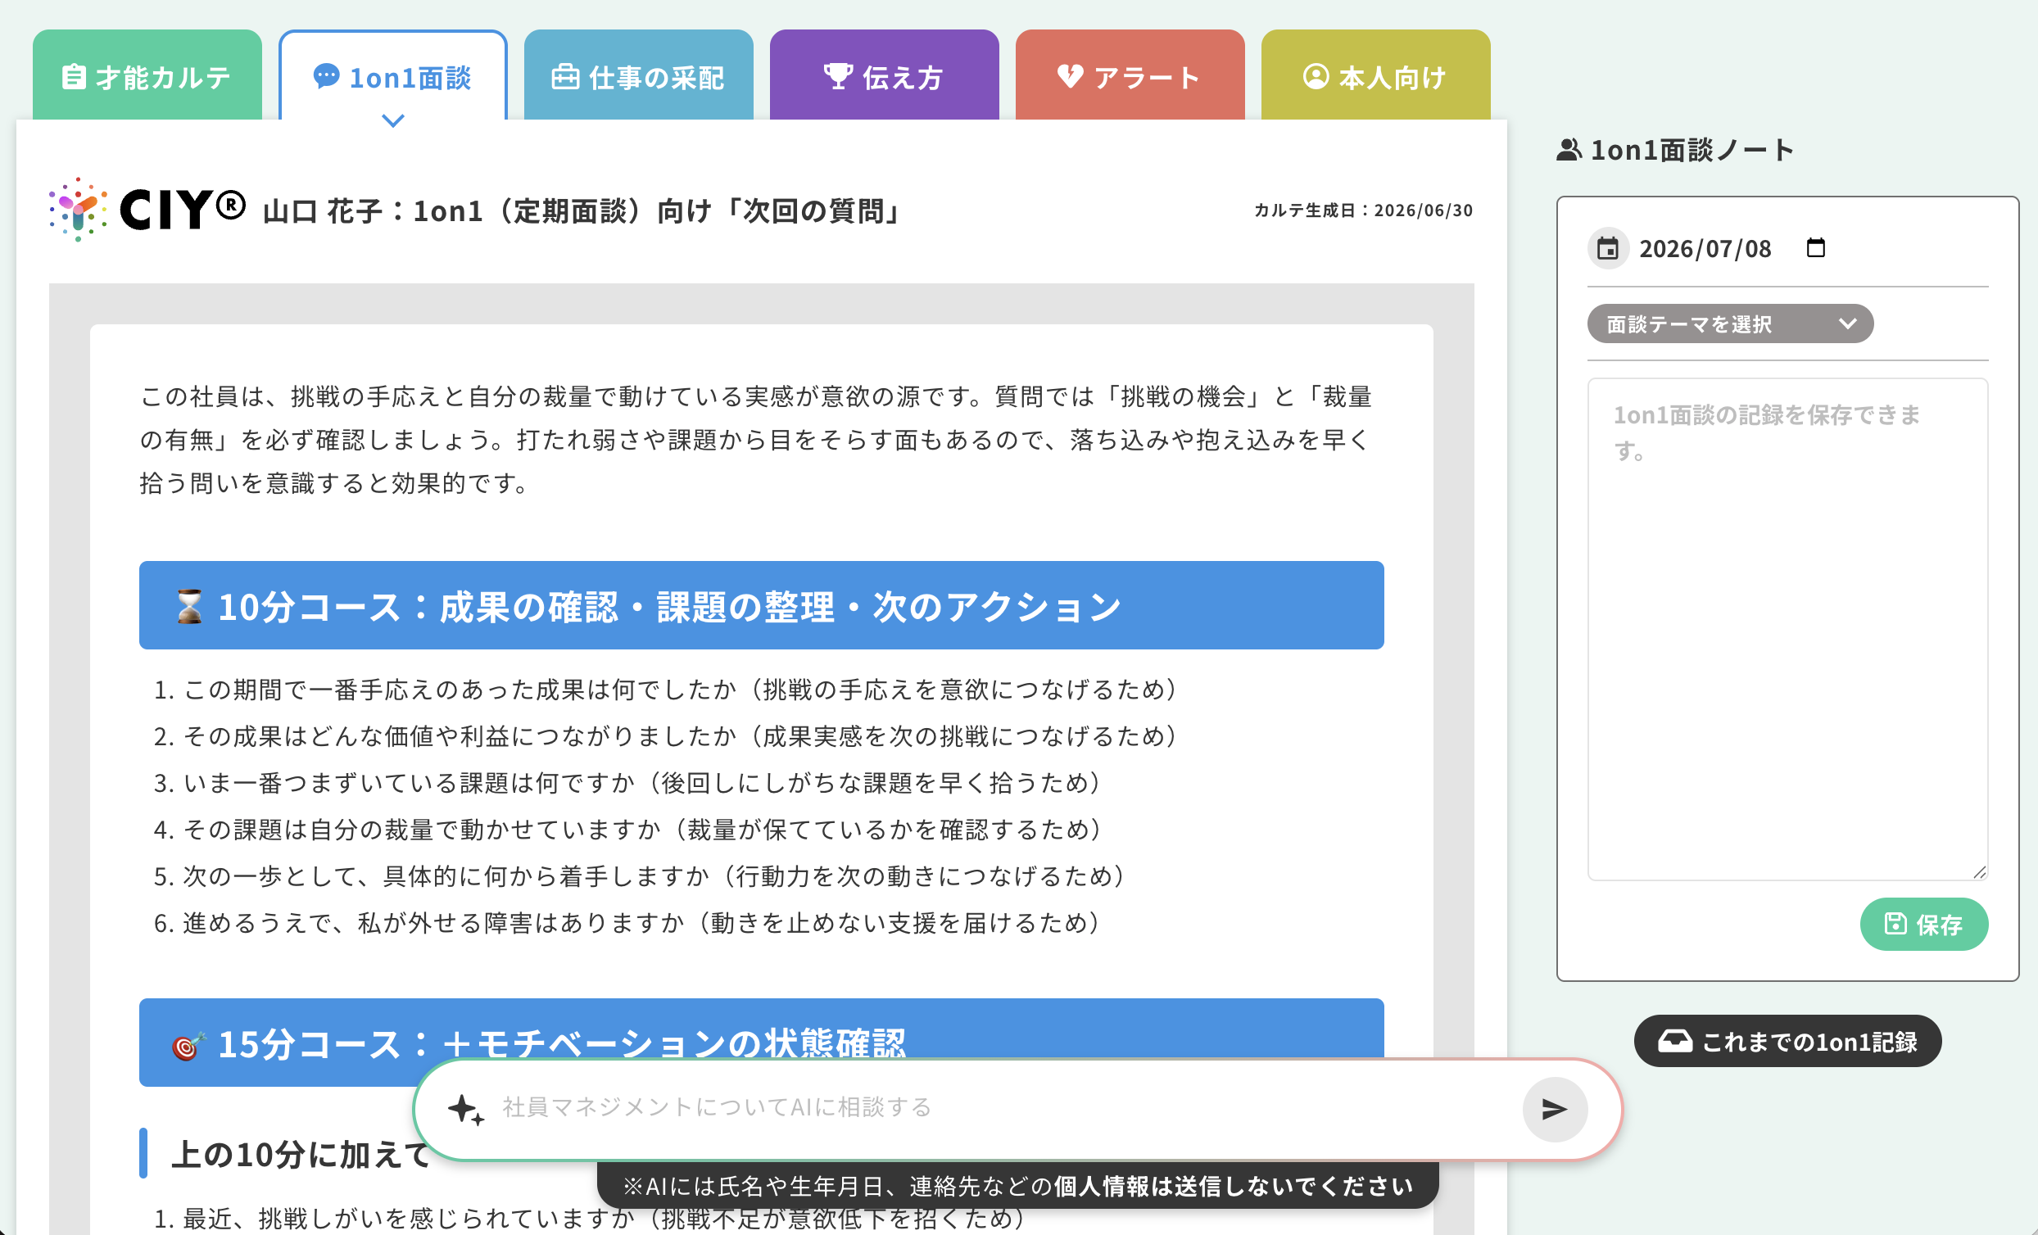Image resolution: width=2038 pixels, height=1235 pixels.
Task: Click the floppy disk icon in 保存 button
Action: click(1895, 924)
